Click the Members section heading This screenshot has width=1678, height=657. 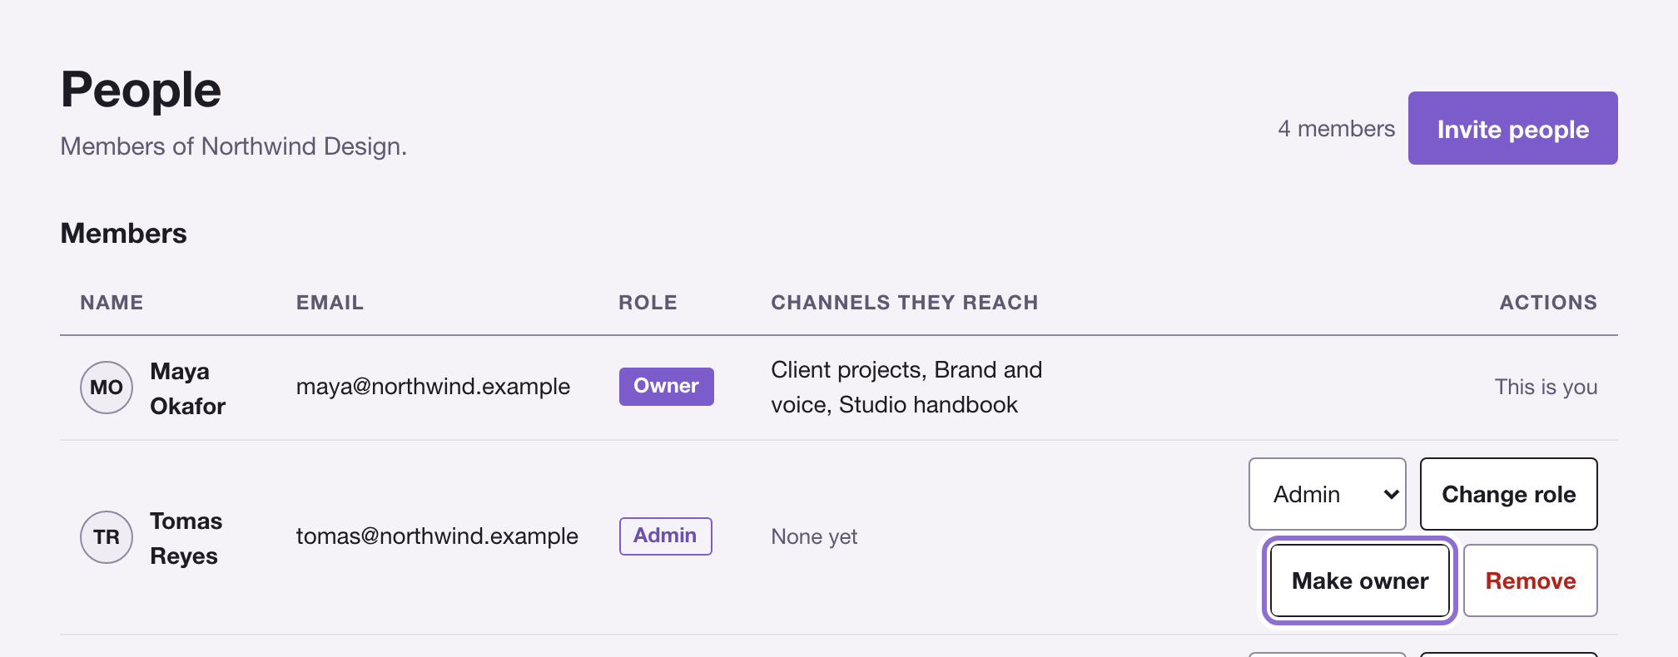123,234
